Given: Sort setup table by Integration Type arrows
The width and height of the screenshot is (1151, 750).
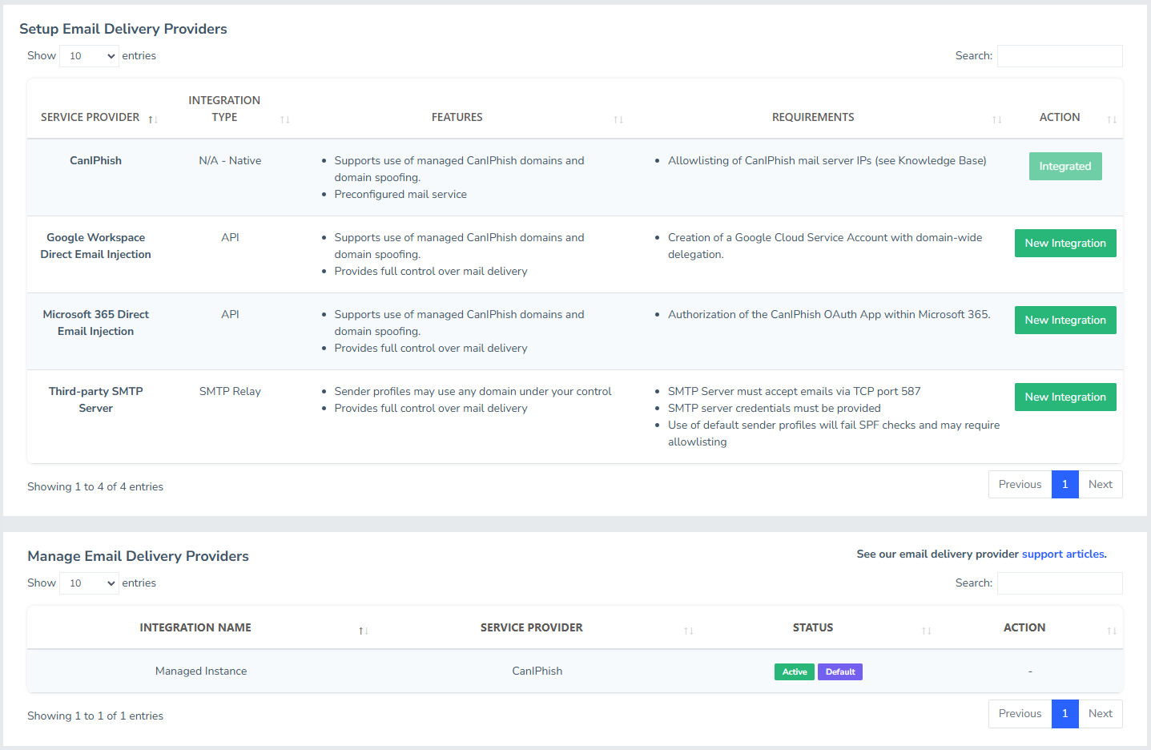Looking at the screenshot, I should [284, 119].
